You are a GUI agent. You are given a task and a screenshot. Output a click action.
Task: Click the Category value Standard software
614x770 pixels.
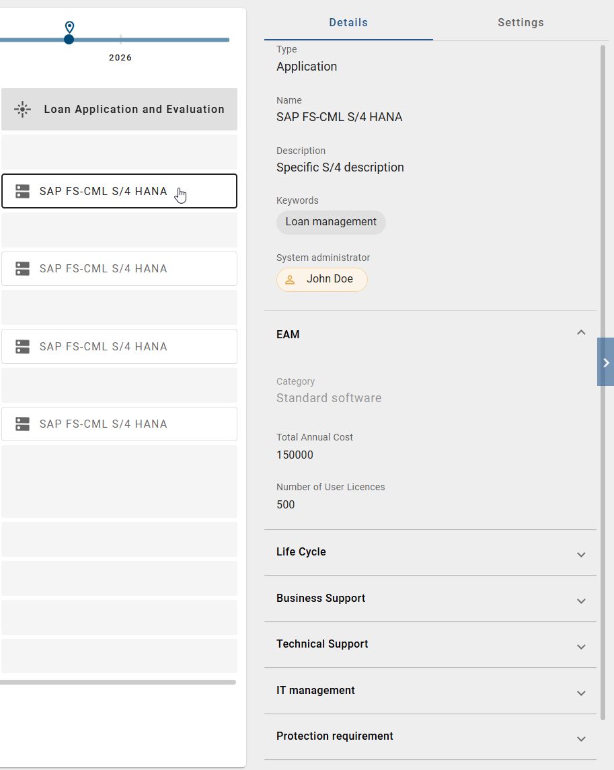[329, 397]
